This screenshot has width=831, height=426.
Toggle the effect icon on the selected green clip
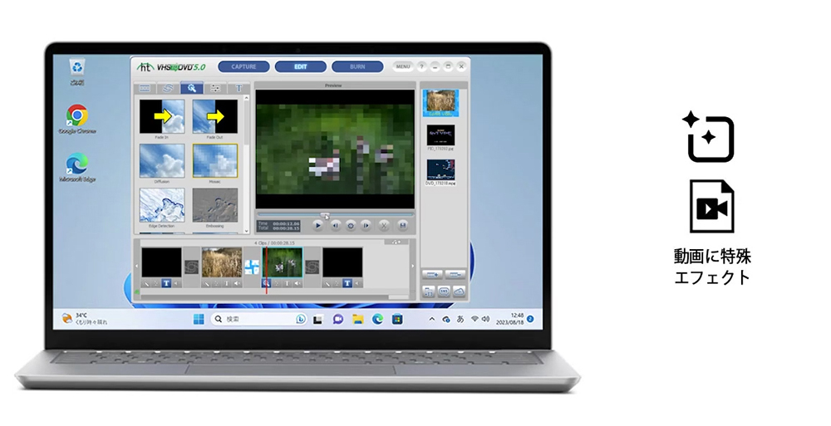pyautogui.click(x=266, y=283)
